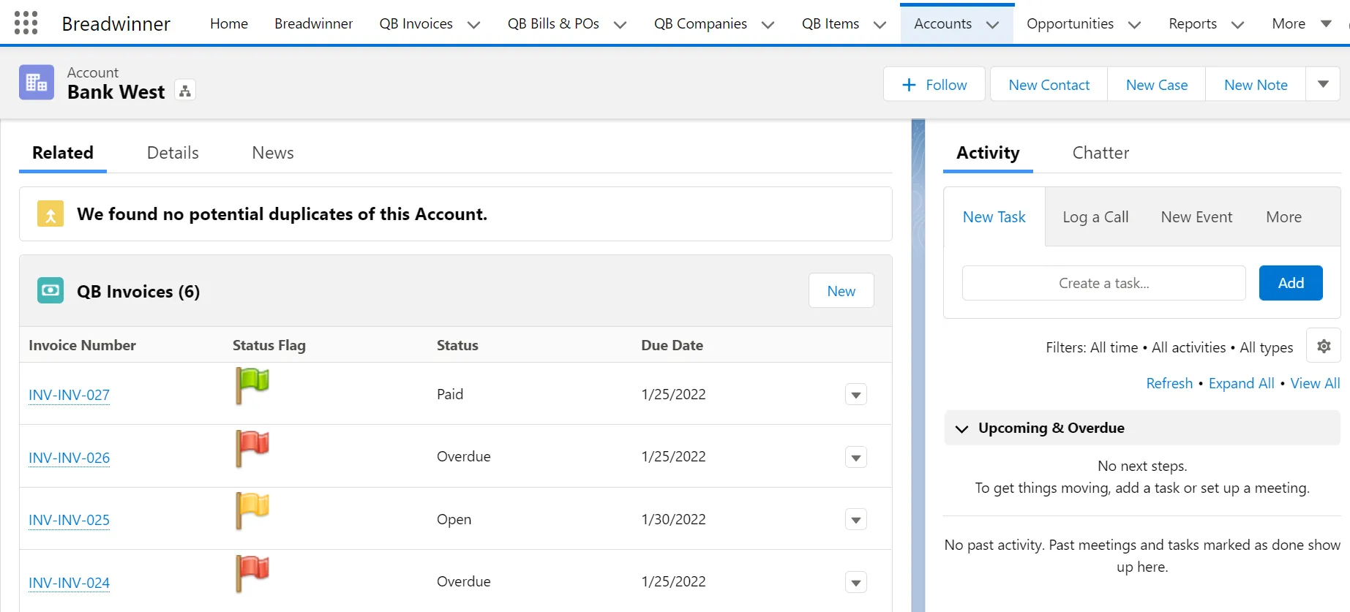Viewport: 1350px width, 612px height.
Task: Click the Bank West account icon
Action: [x=37, y=83]
